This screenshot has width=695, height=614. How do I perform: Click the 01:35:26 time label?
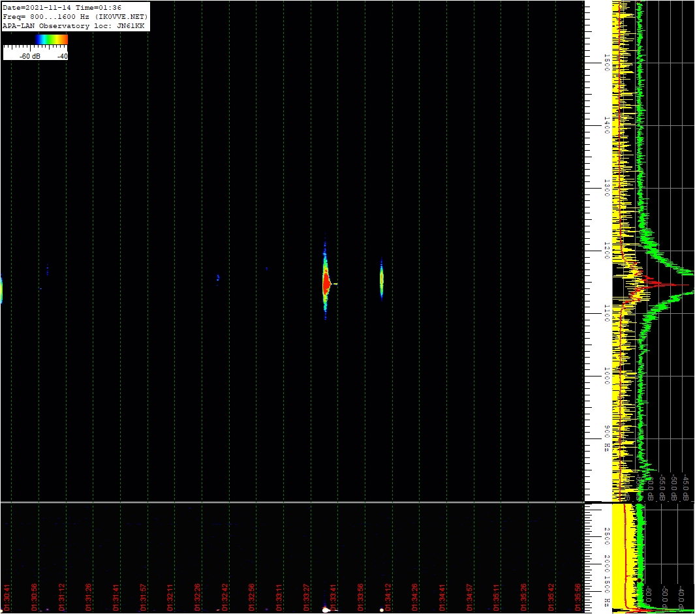pos(523,597)
